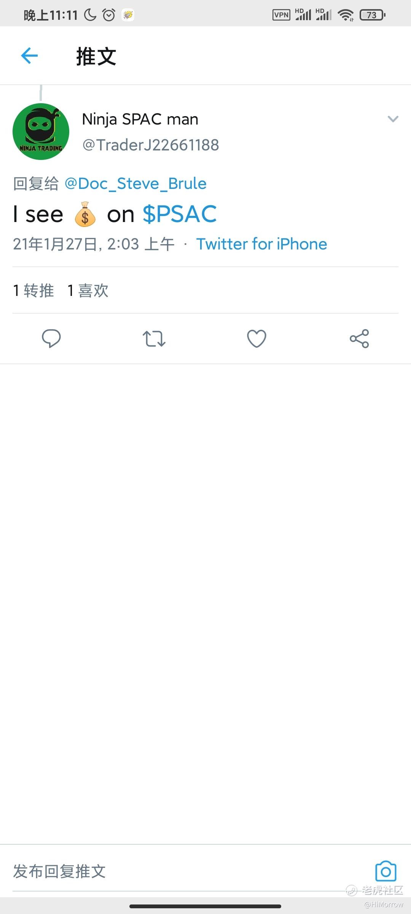Open the $PSAC cashtag link
This screenshot has width=411, height=914.
pyautogui.click(x=180, y=214)
